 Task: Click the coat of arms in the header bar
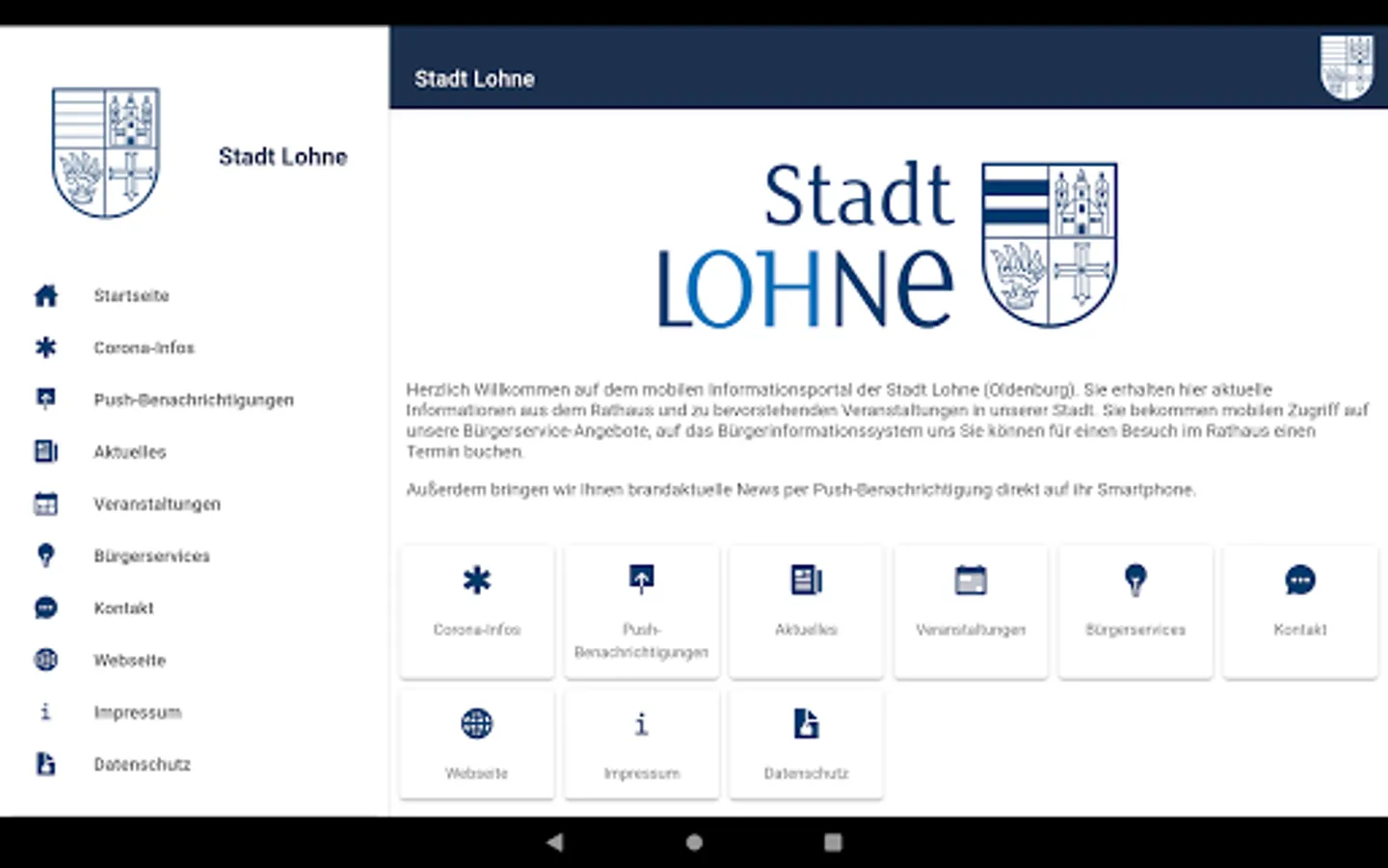(1347, 67)
